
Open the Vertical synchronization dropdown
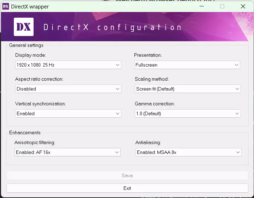point(68,113)
